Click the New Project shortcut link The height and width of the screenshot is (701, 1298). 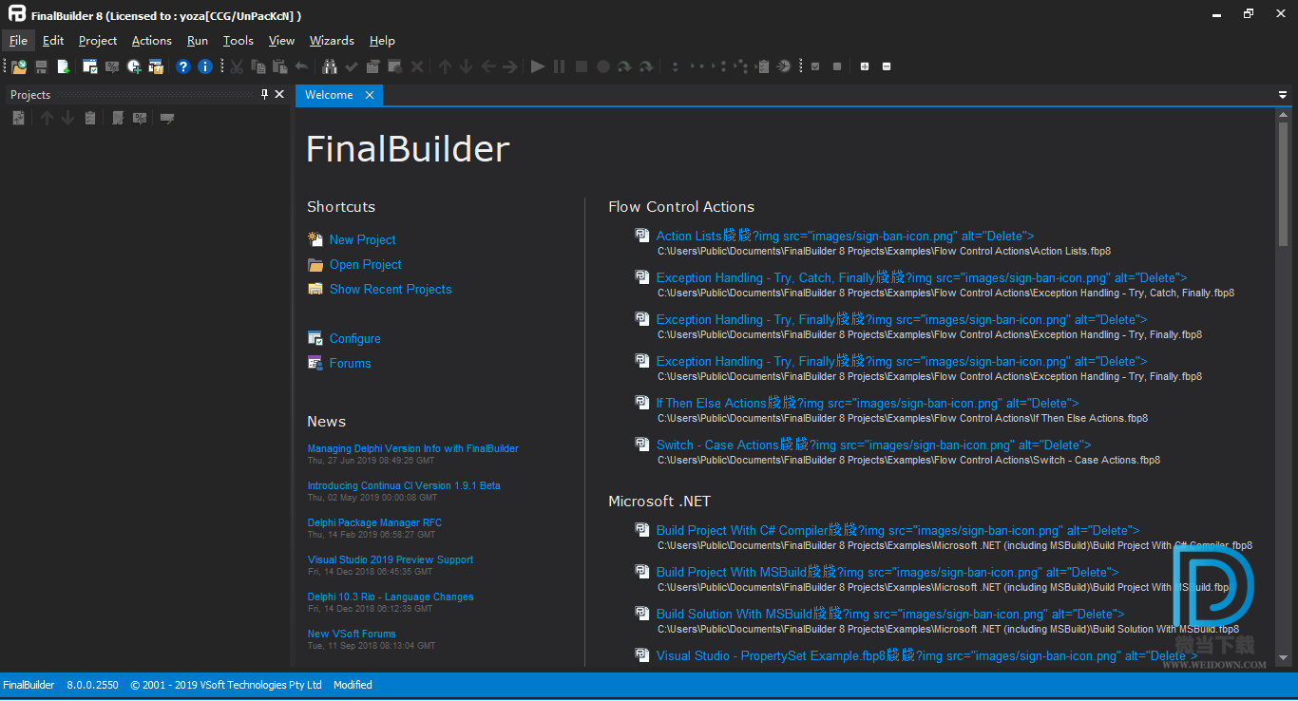pos(362,240)
